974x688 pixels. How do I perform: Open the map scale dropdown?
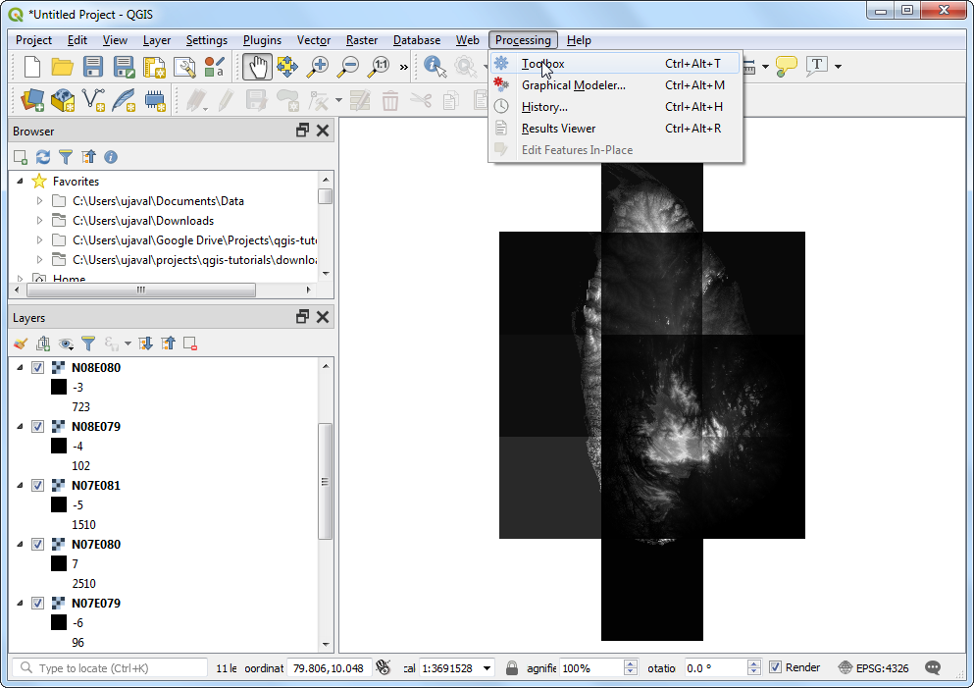point(487,668)
